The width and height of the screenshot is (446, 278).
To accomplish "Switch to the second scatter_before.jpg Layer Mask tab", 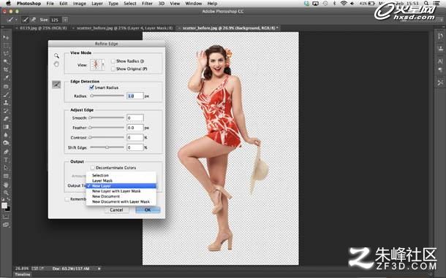I will [124, 28].
